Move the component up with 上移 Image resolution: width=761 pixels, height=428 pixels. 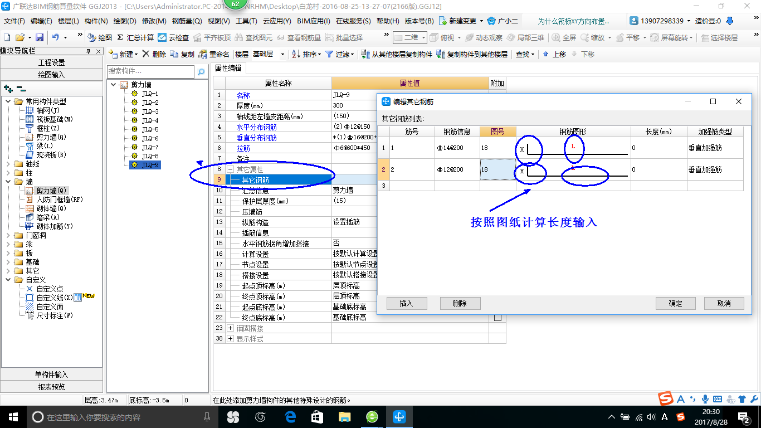pos(554,54)
